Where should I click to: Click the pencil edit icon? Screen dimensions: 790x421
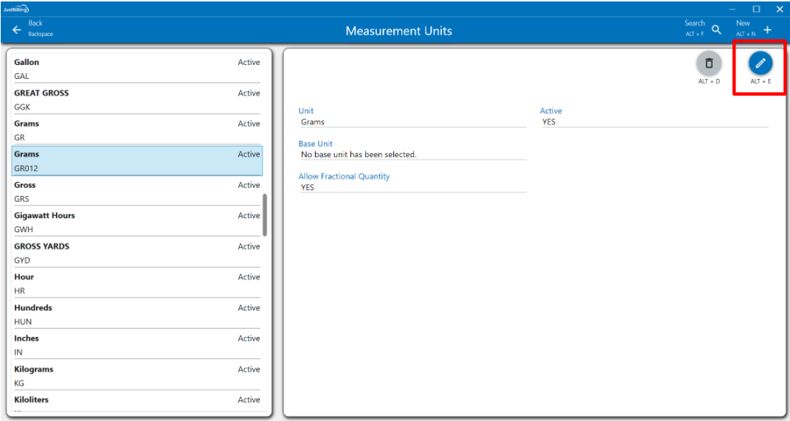(x=760, y=63)
